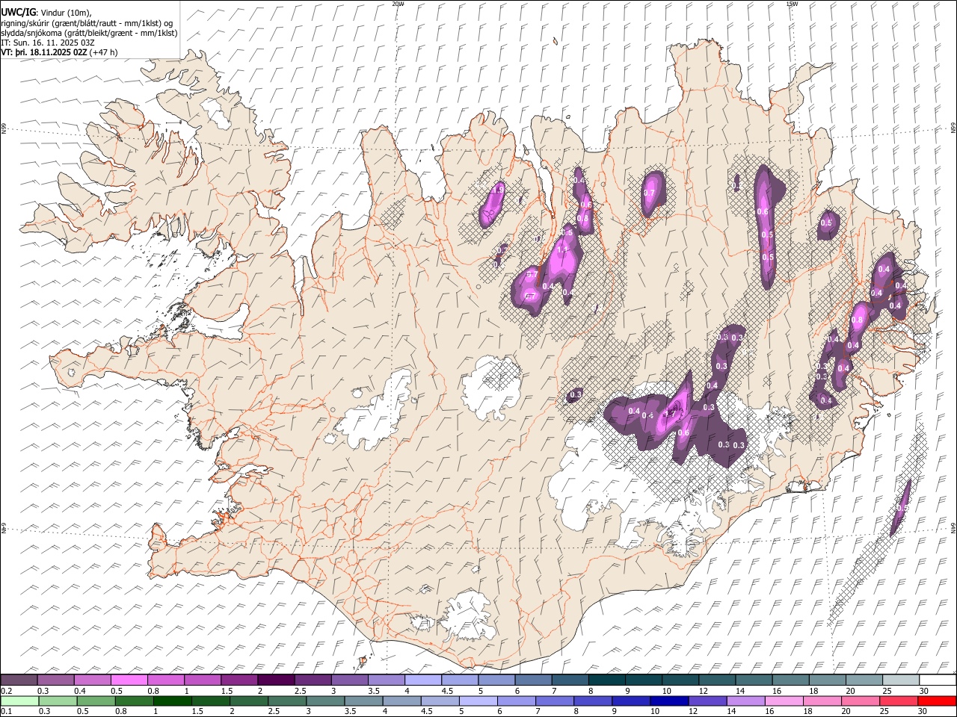The image size is (957, 717).
Task: Click the "0.5" value in offshore southeast band
Action: [x=902, y=508]
